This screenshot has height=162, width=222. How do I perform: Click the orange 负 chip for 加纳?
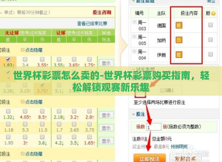pos(179,40)
